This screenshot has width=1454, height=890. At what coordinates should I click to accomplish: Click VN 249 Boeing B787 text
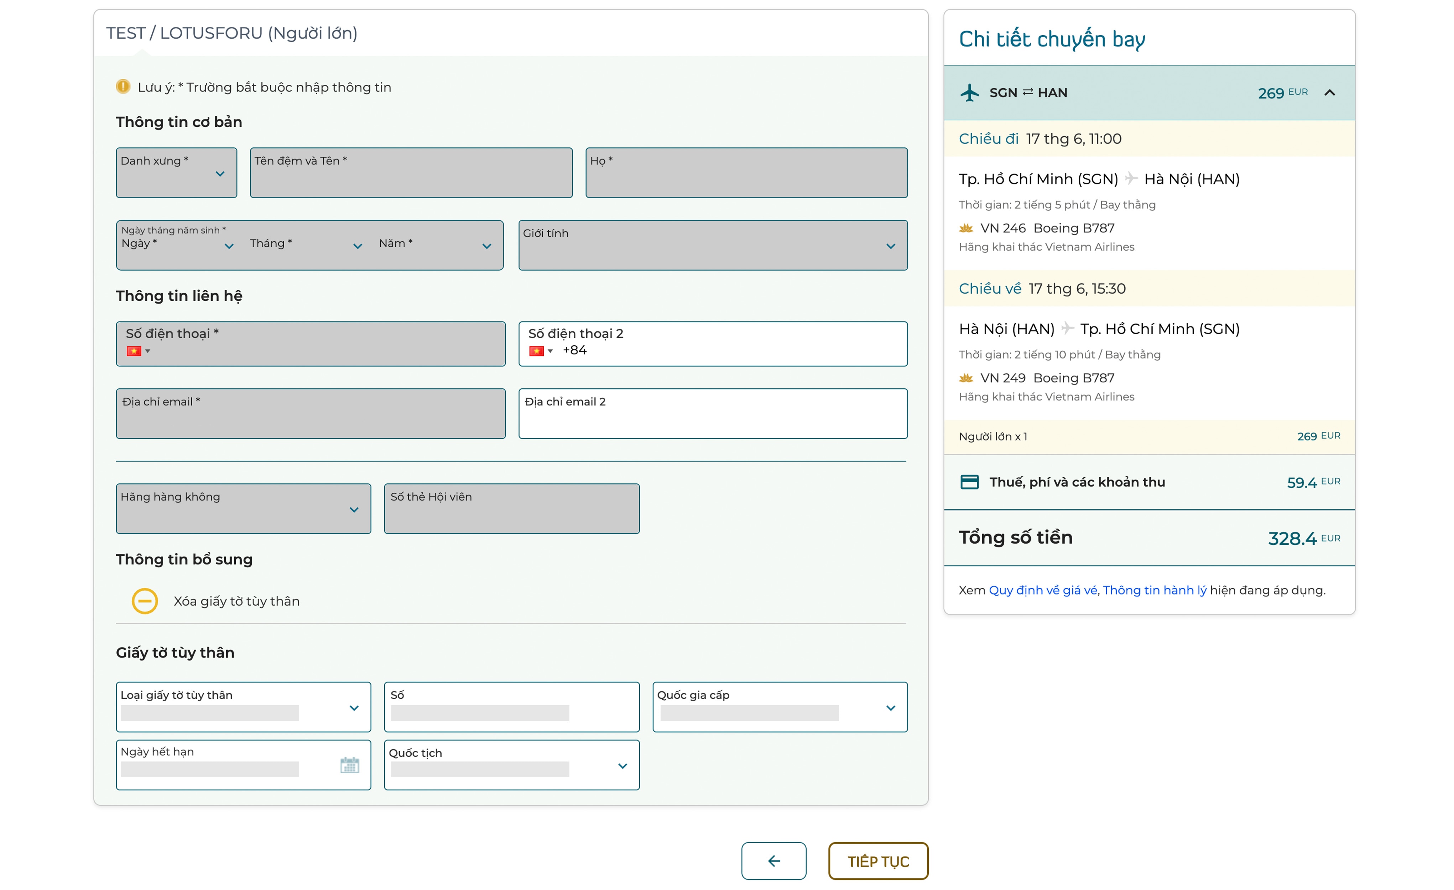pyautogui.click(x=1047, y=377)
